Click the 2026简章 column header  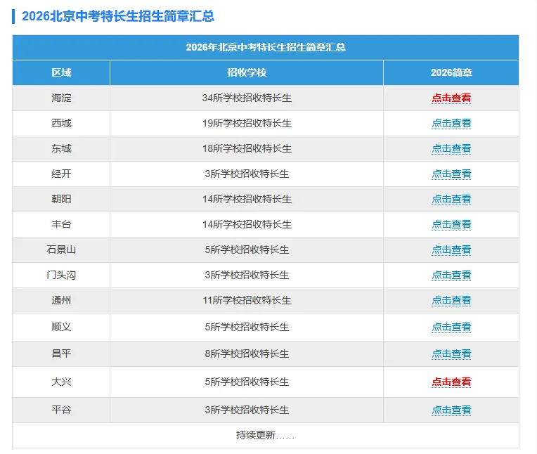pos(451,72)
